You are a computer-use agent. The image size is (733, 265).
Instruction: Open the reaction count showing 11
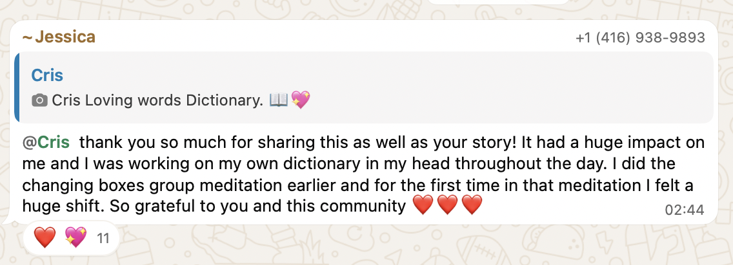tap(103, 239)
